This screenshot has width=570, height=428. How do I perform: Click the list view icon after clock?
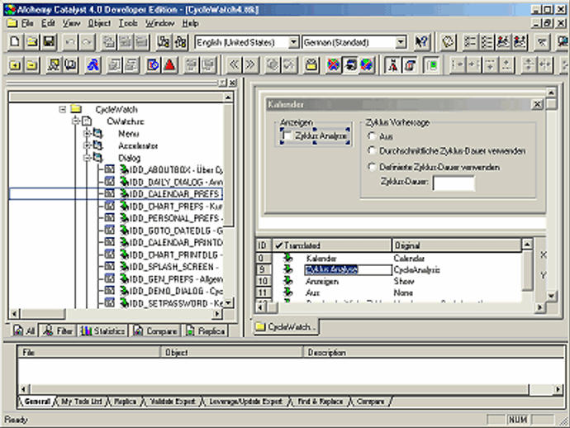tap(470, 42)
